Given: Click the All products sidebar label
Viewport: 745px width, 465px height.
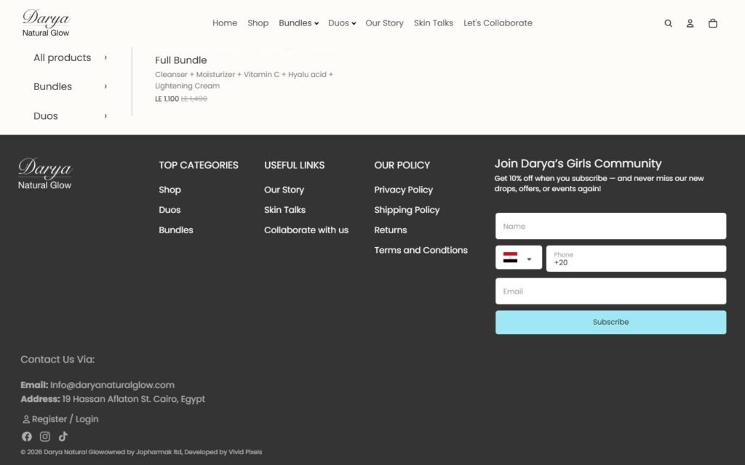Looking at the screenshot, I should [x=63, y=57].
